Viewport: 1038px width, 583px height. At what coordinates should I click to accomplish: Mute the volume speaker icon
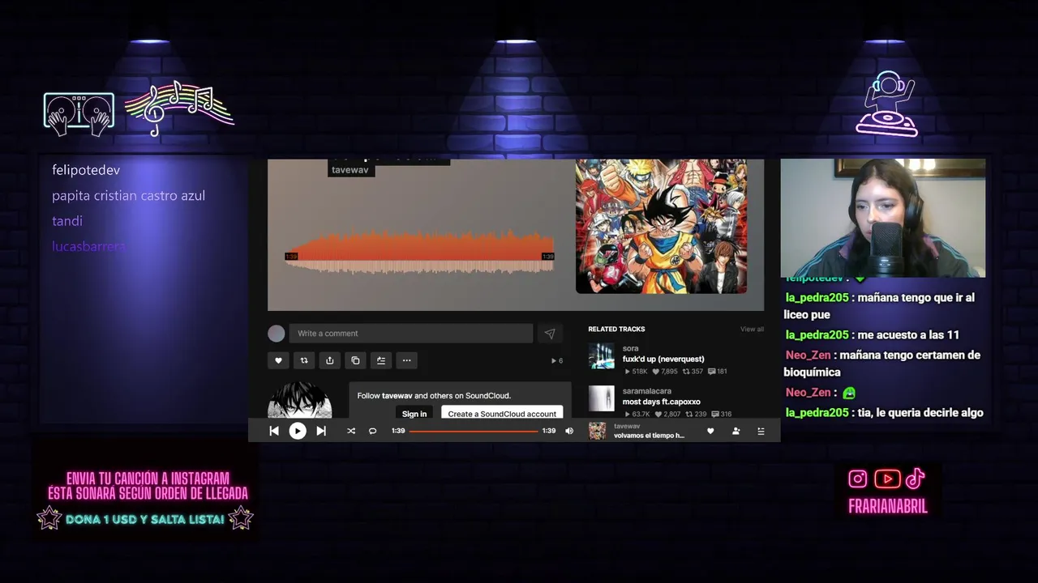click(x=569, y=431)
